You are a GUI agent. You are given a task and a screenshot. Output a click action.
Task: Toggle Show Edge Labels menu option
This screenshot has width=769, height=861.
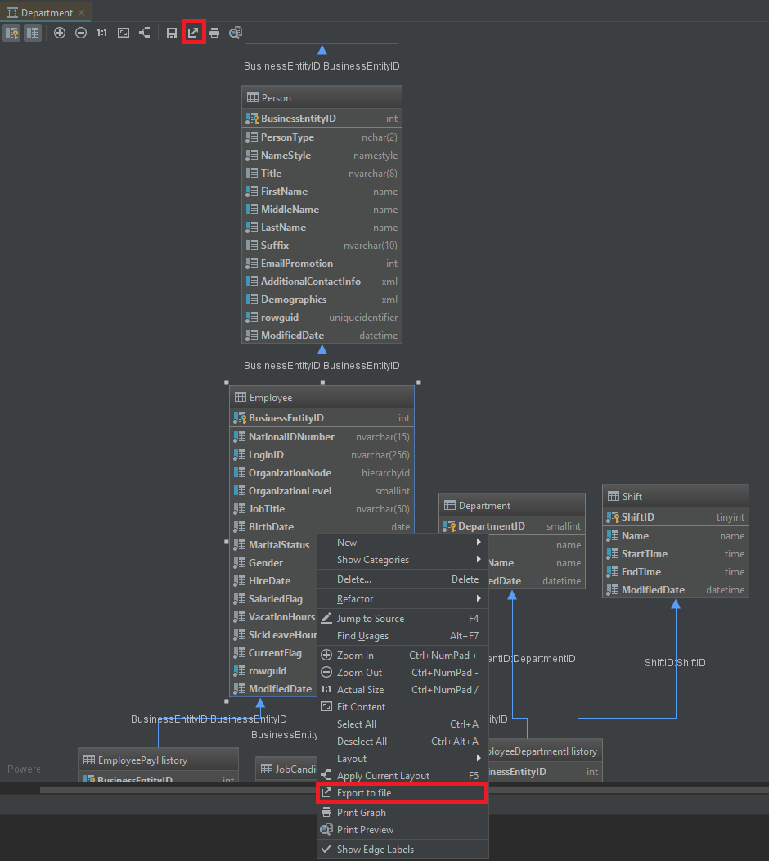(x=375, y=850)
